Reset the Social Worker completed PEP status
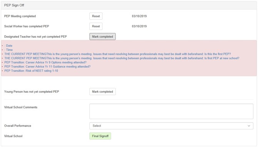Screen dimensions: 258x147 click(x=96, y=26)
